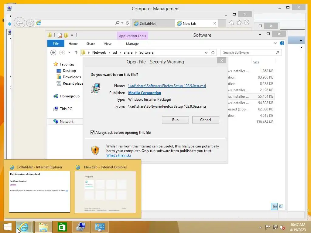The width and height of the screenshot is (311, 233).
Task: Click the quick access Properties icon
Action: [60, 35]
